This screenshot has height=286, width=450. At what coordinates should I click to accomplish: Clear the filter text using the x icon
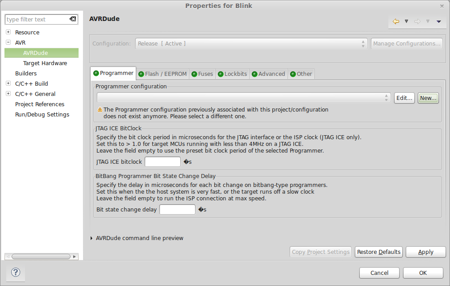tap(72, 19)
